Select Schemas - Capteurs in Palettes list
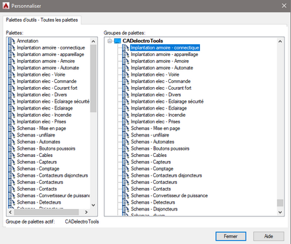The width and height of the screenshot is (291, 244). coord(37,162)
